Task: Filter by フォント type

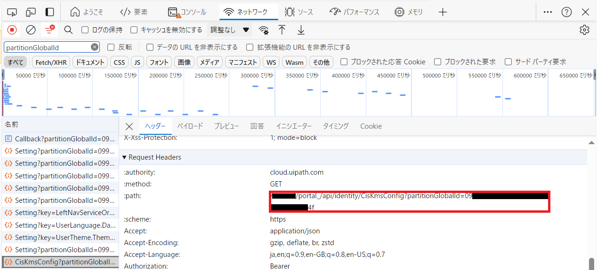Action: click(159, 62)
